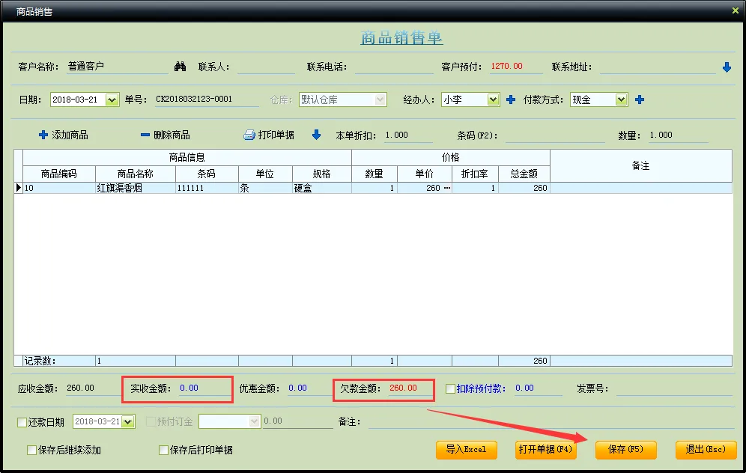The image size is (746, 473).
Task: Click the bottom 备注 input field
Action: tap(551, 421)
